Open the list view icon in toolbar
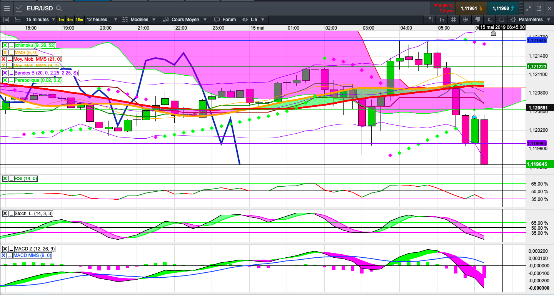 6,20
